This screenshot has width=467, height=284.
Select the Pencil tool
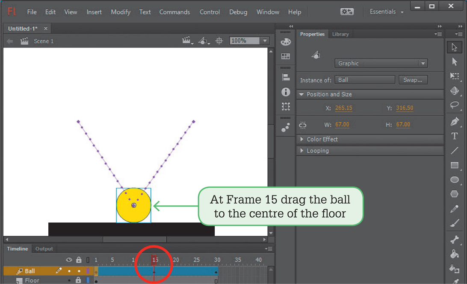coord(454,209)
